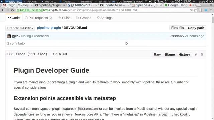Click the 17.6 KB file size text
Screen dimensions: 214x120
[60, 54]
